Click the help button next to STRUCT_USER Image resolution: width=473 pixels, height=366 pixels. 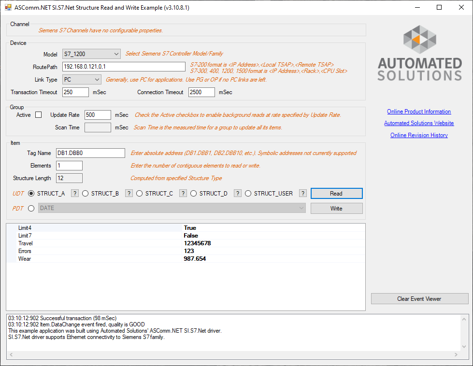point(303,194)
